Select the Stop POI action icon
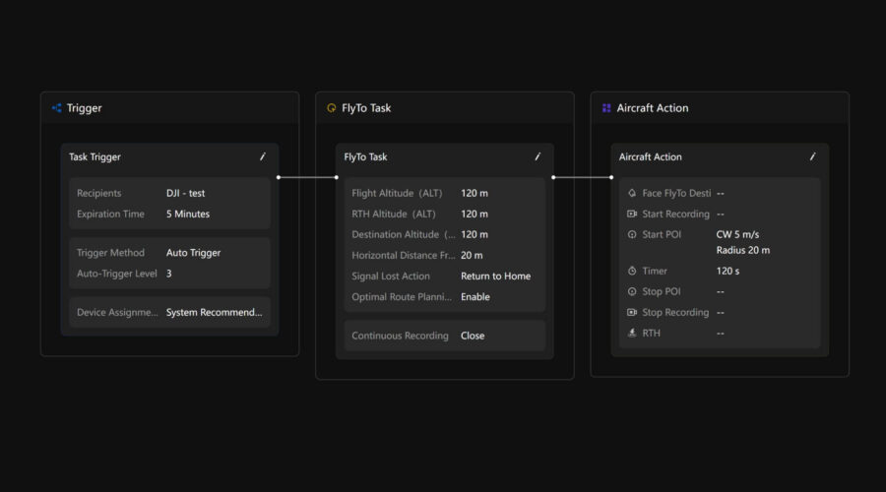This screenshot has height=492, width=886. [632, 292]
